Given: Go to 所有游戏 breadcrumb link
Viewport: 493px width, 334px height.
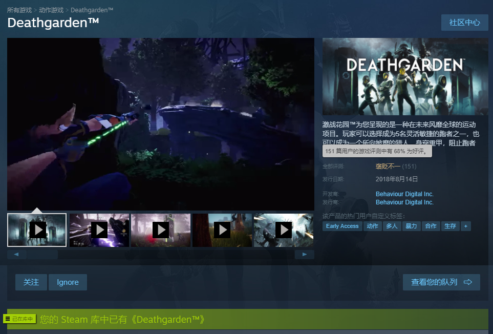Looking at the screenshot, I should click(x=19, y=10).
